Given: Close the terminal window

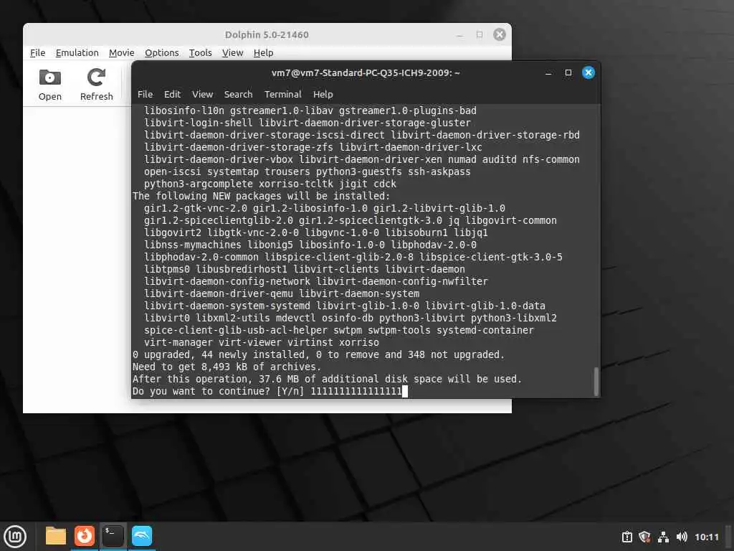Looking at the screenshot, I should point(588,72).
